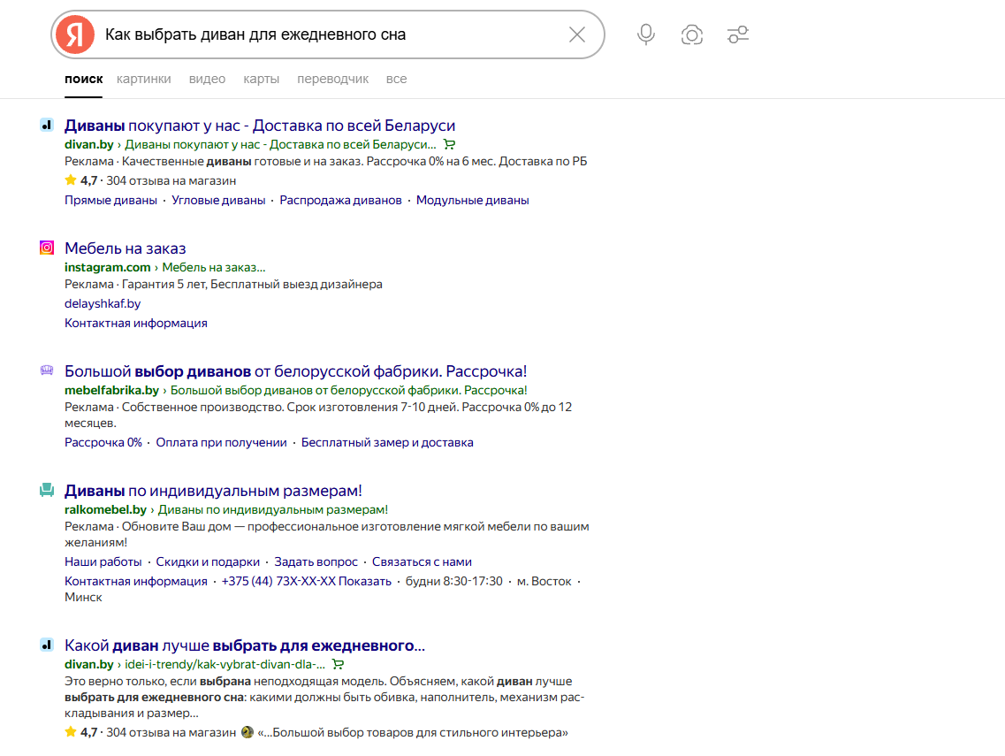Click the Yandex logo icon
This screenshot has height=756, width=1005.
(75, 34)
